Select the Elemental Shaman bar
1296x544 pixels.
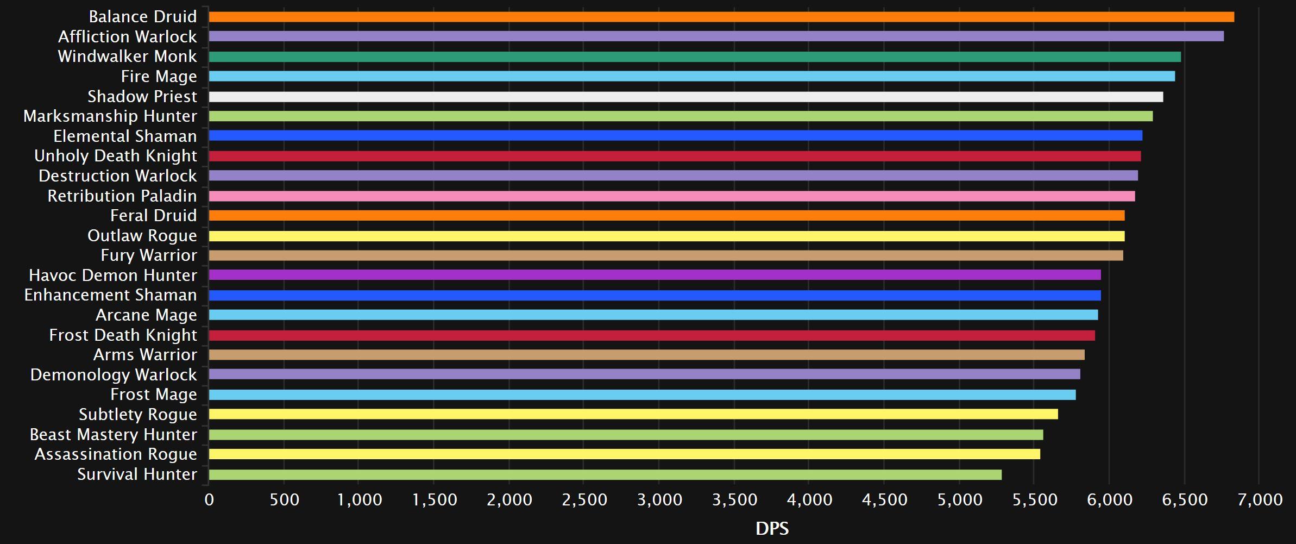click(676, 136)
